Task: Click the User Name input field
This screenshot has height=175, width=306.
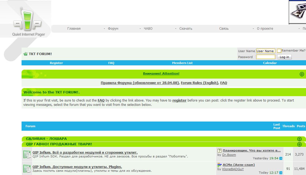Action: click(x=265, y=51)
